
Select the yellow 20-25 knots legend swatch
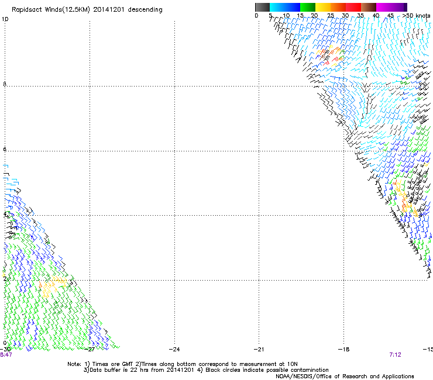pyautogui.click(x=323, y=7)
